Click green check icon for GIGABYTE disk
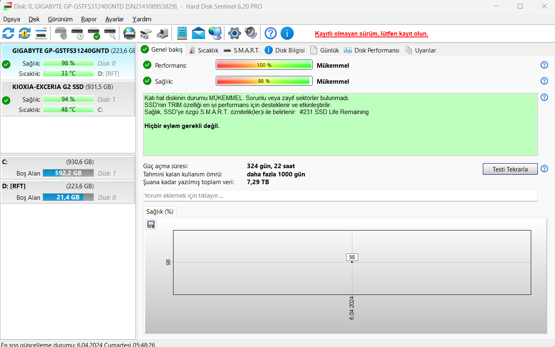 click(6, 64)
